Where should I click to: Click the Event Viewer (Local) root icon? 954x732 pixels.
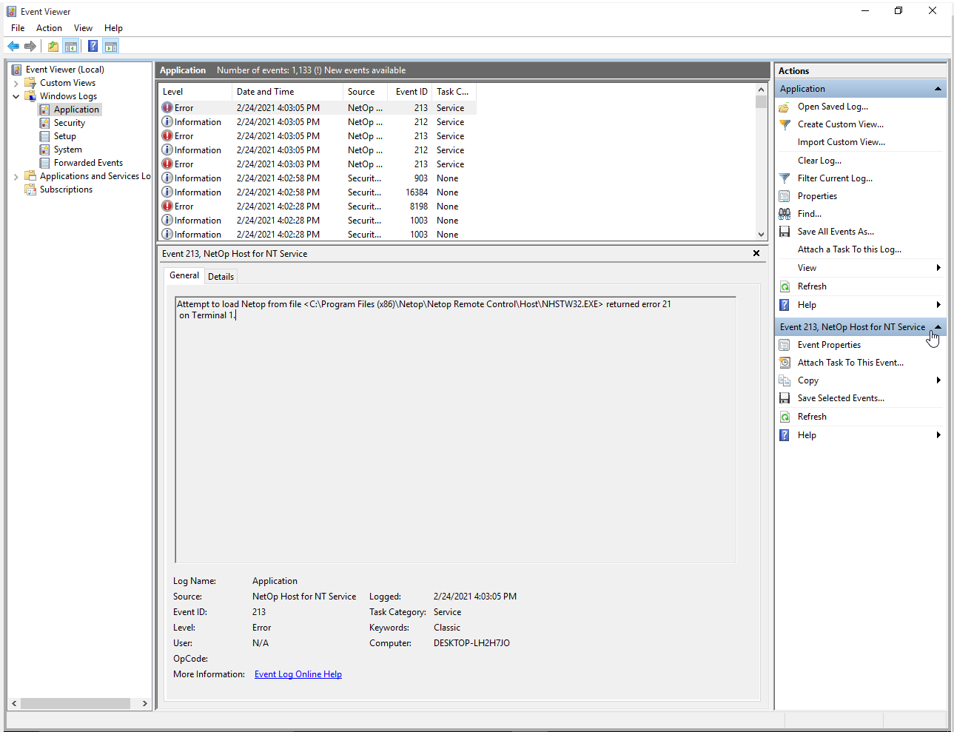point(17,70)
